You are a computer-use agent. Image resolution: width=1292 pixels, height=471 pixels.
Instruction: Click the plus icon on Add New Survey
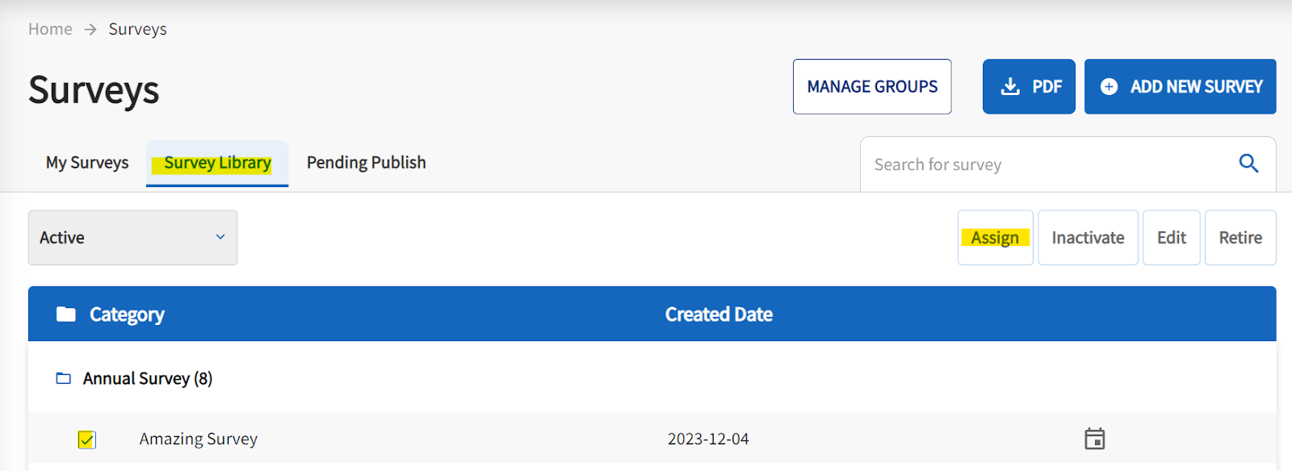point(1109,86)
